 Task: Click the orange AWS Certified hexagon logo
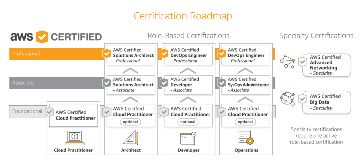pos(42,37)
